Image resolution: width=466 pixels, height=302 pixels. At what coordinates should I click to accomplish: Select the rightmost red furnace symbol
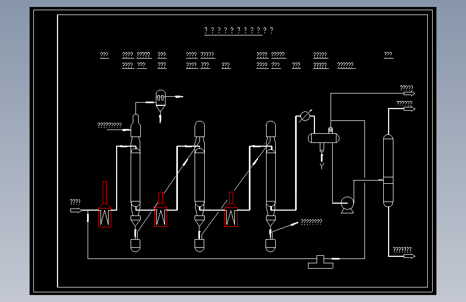pyautogui.click(x=231, y=209)
